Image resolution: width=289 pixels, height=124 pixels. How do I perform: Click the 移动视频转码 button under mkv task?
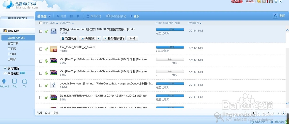click(x=114, y=38)
